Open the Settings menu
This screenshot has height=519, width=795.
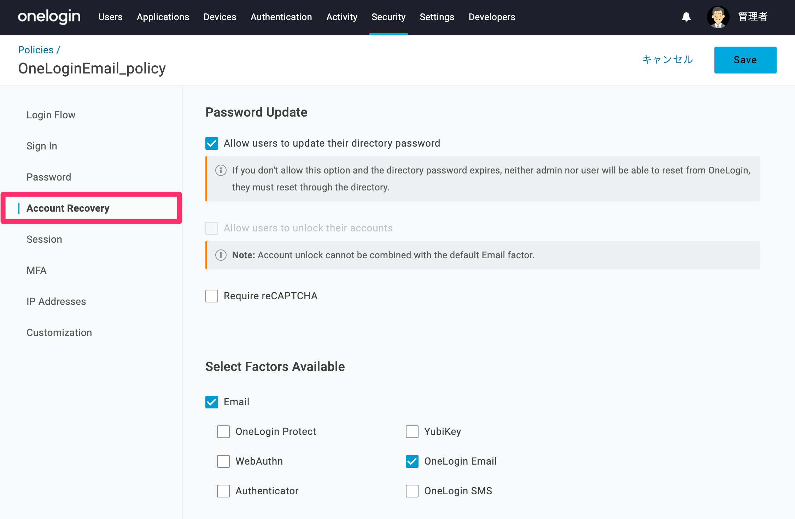[437, 17]
